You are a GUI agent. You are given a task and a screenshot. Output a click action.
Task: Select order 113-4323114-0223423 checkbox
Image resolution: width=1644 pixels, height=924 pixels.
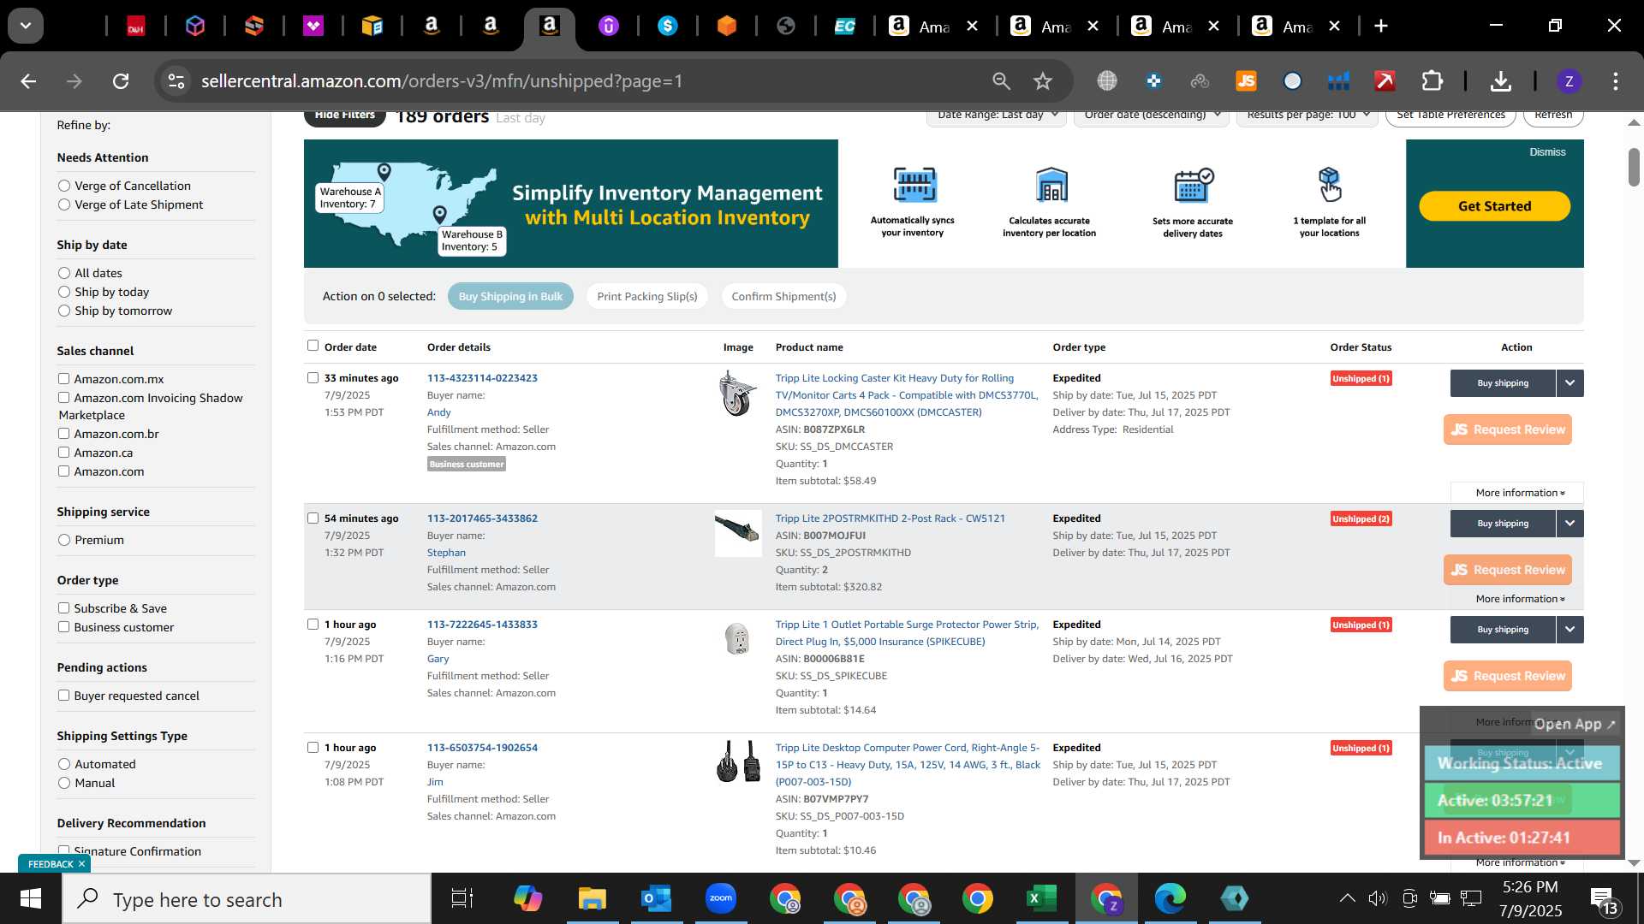tap(313, 377)
